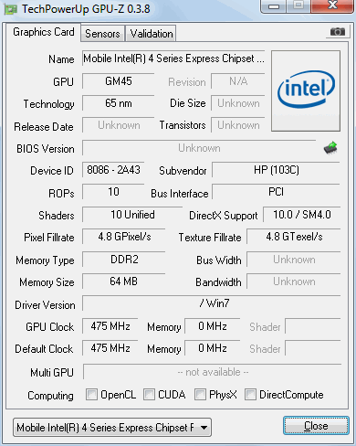Screen dimensions: 356x446
Task: Toggle the PhysX checkbox
Action: (x=200, y=394)
